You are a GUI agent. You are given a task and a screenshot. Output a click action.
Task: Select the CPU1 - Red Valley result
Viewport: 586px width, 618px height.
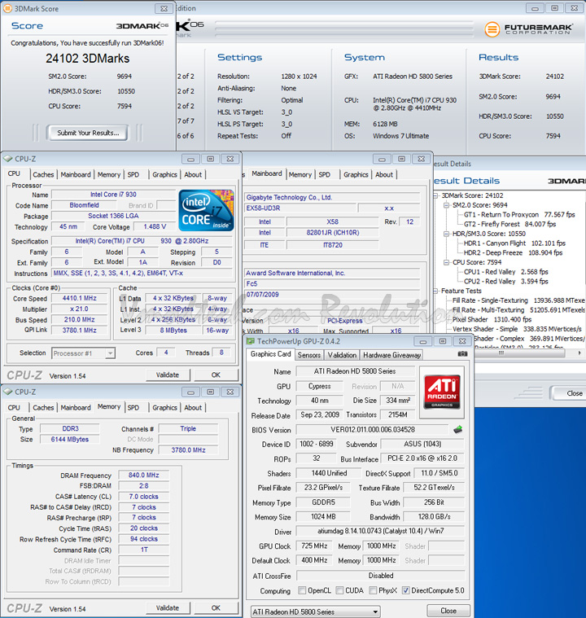[506, 272]
